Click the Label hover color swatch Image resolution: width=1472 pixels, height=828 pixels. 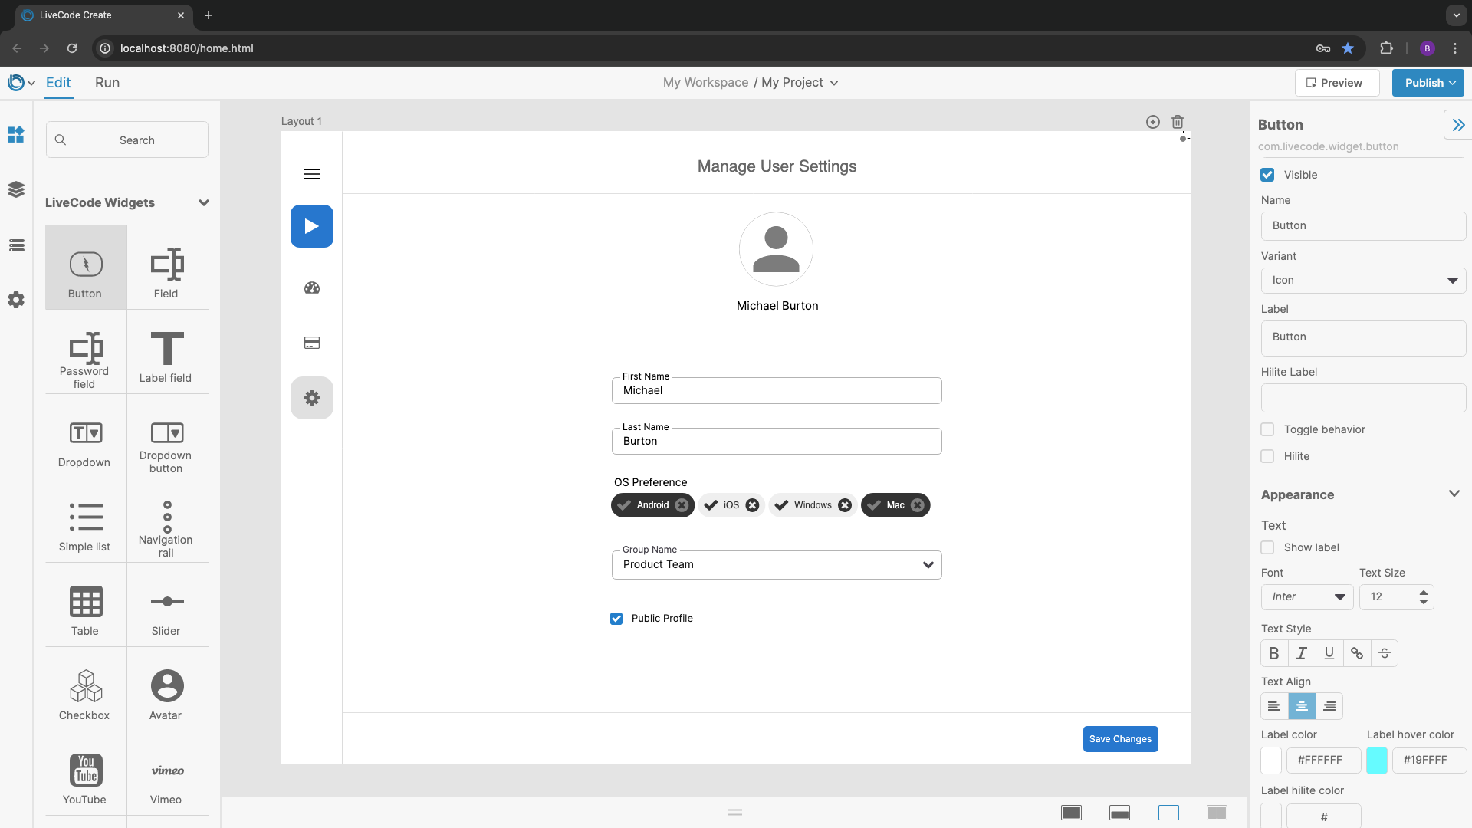pyautogui.click(x=1376, y=760)
